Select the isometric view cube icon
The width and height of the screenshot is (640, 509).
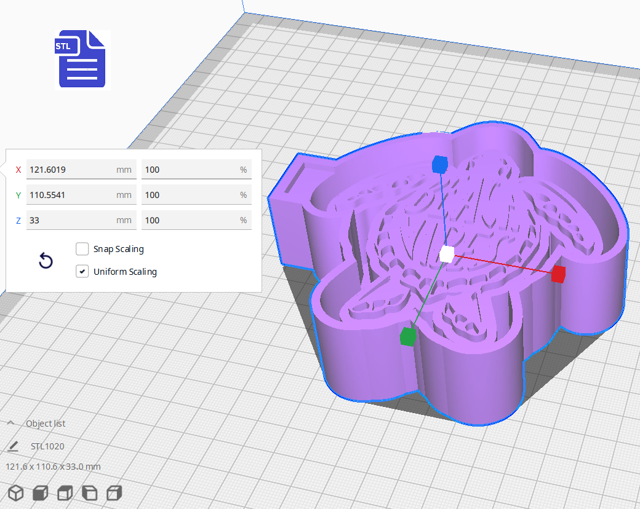click(x=15, y=492)
